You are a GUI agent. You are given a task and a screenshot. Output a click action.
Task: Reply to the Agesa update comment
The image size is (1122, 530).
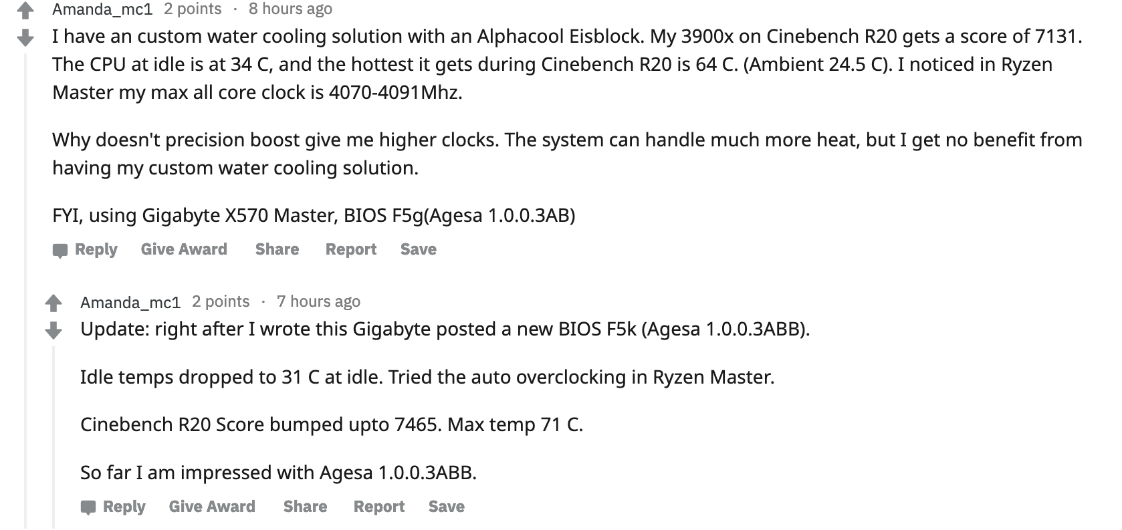[124, 507]
